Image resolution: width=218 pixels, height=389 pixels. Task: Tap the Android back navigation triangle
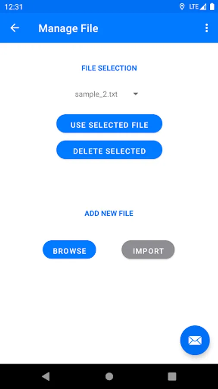[x=46, y=376]
